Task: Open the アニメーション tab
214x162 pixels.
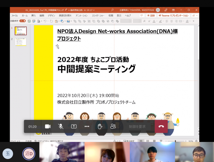Action: click(82, 16)
